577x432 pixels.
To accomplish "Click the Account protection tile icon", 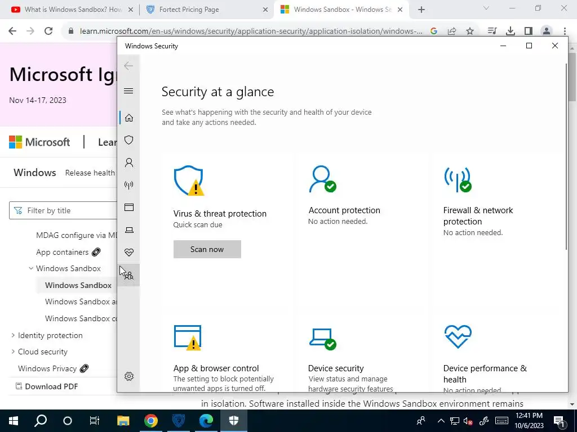I will point(323,179).
